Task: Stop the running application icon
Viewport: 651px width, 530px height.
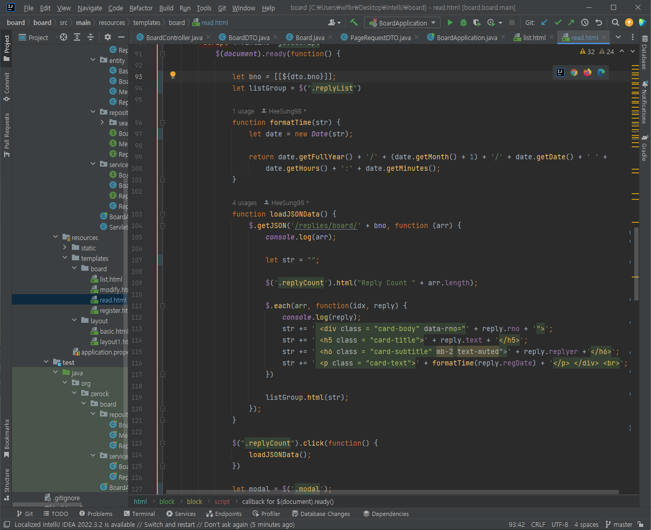Action: [512, 22]
